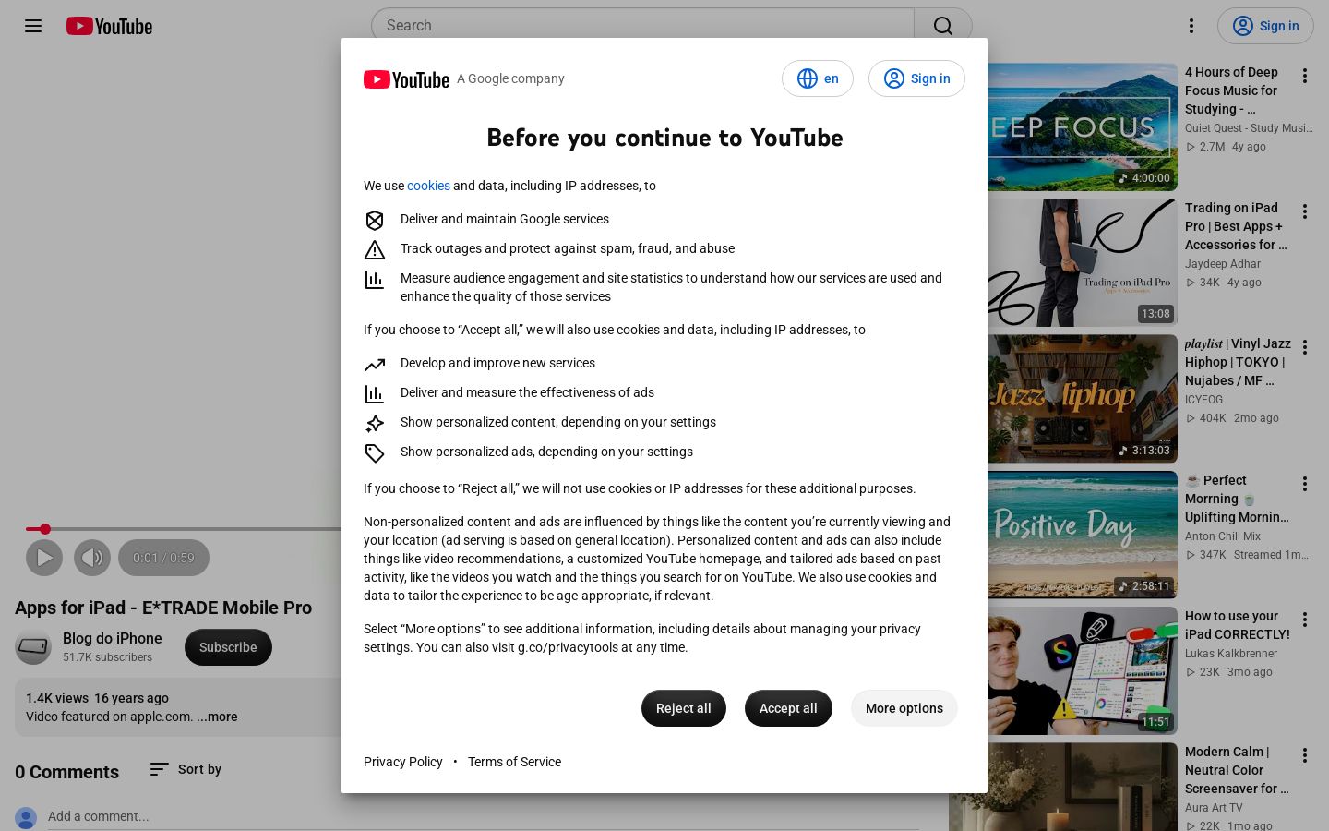1329x831 pixels.
Task: Open the hamburger guide menu
Action: pos(33,26)
